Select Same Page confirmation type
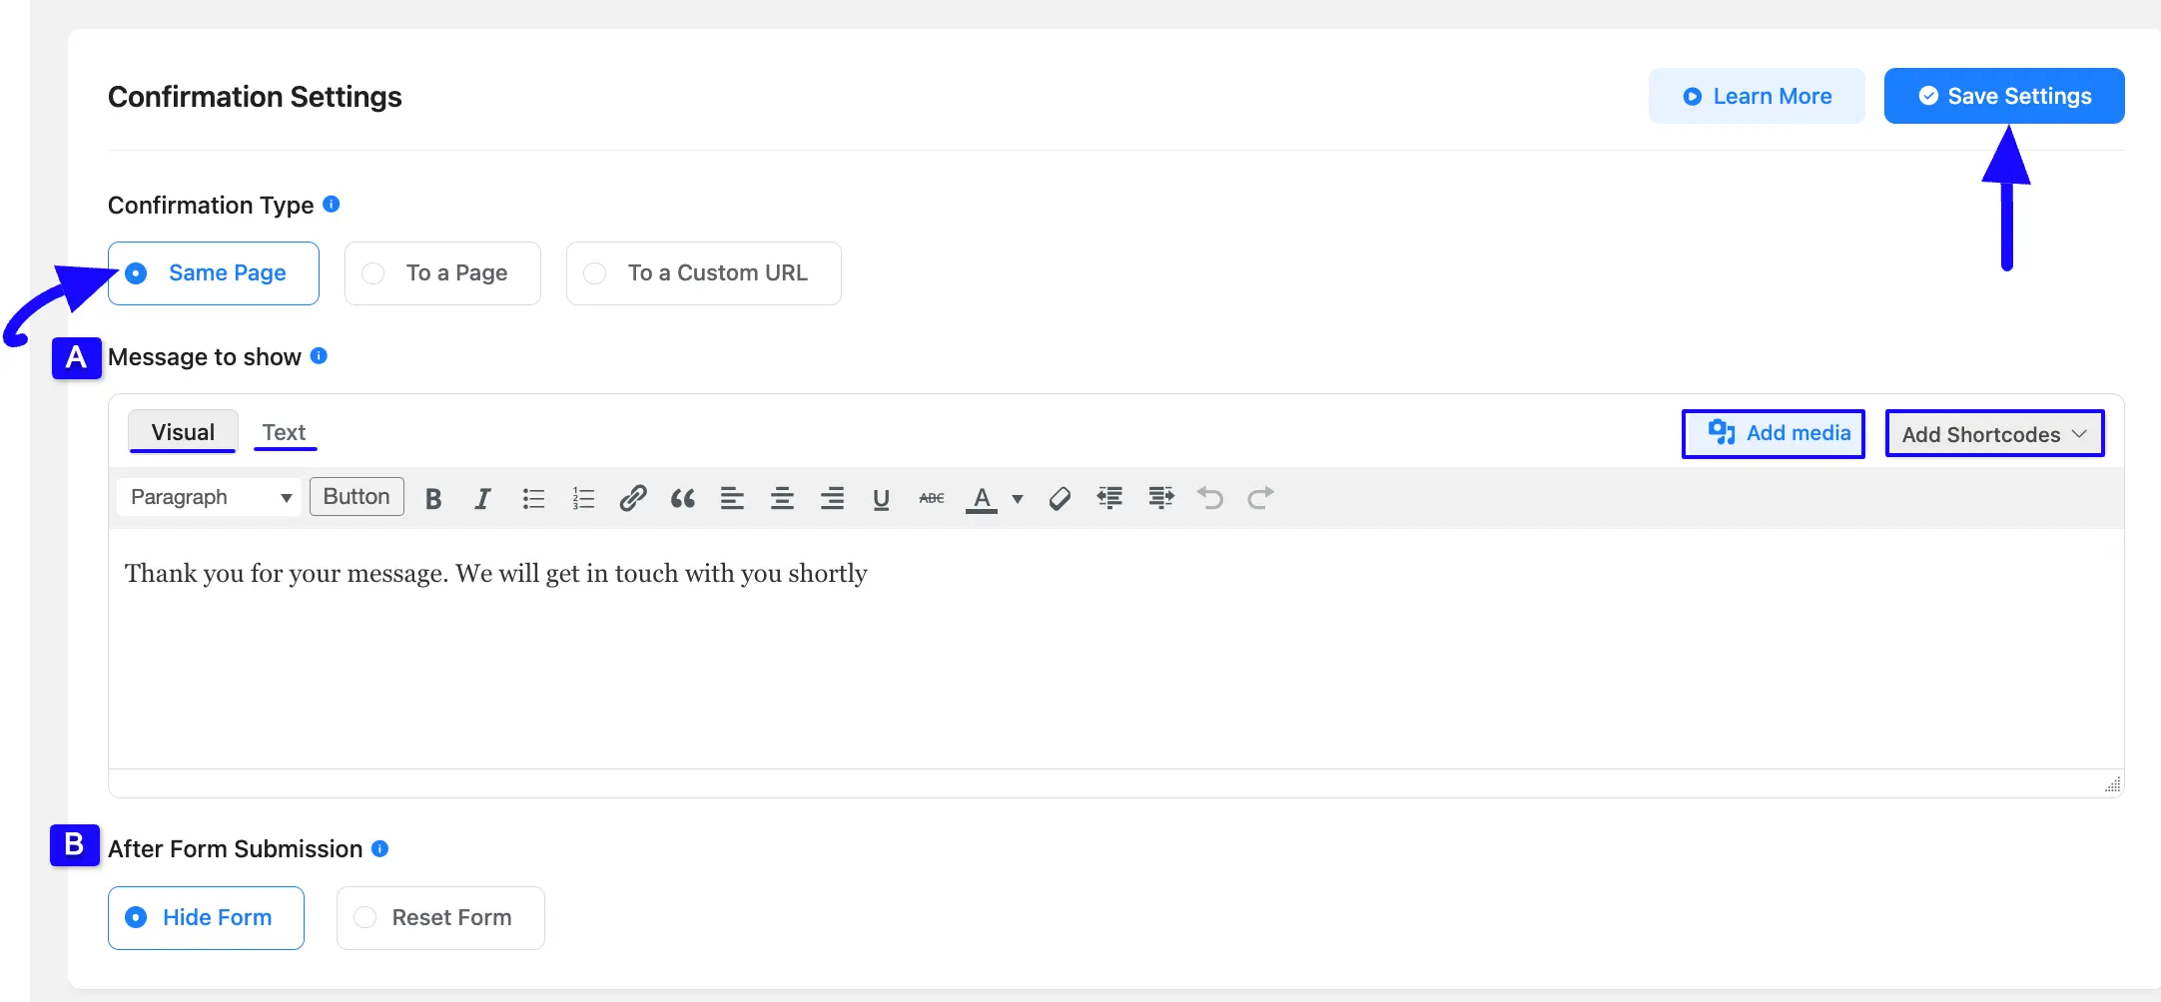This screenshot has width=2161, height=1002. [x=214, y=273]
